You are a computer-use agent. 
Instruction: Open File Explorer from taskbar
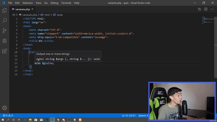click(x=30, y=120)
